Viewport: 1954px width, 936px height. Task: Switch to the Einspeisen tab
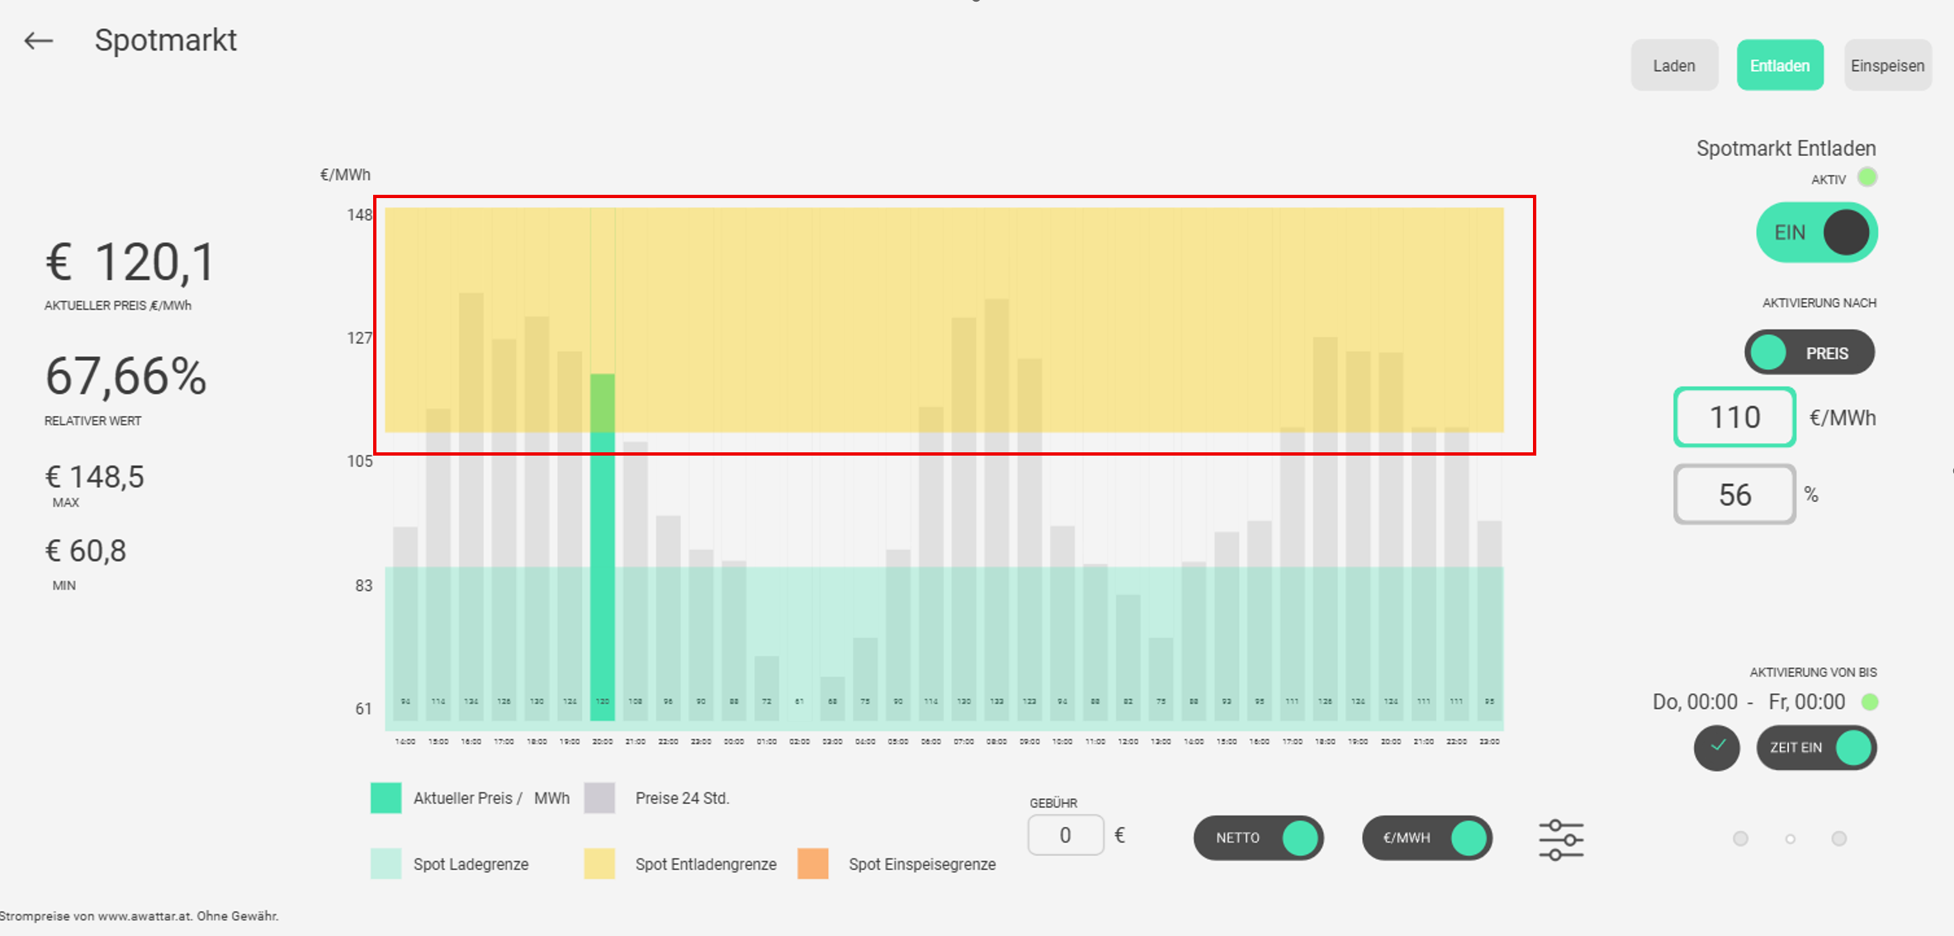[1886, 65]
